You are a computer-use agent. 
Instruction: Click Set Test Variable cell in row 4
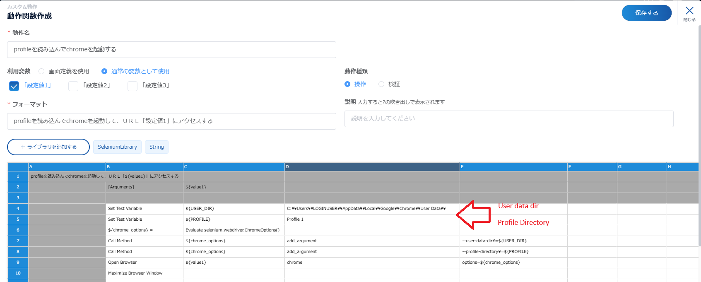point(144,209)
